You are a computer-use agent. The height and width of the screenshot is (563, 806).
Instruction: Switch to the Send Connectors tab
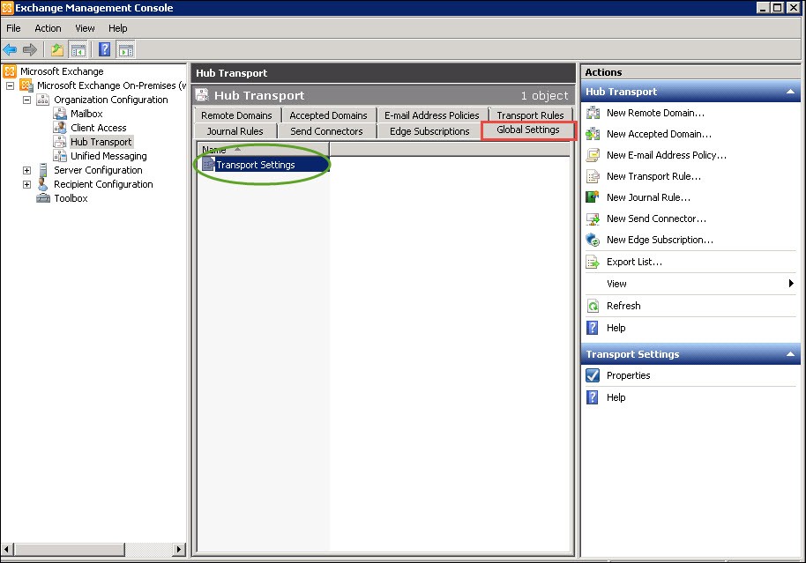pyautogui.click(x=326, y=131)
